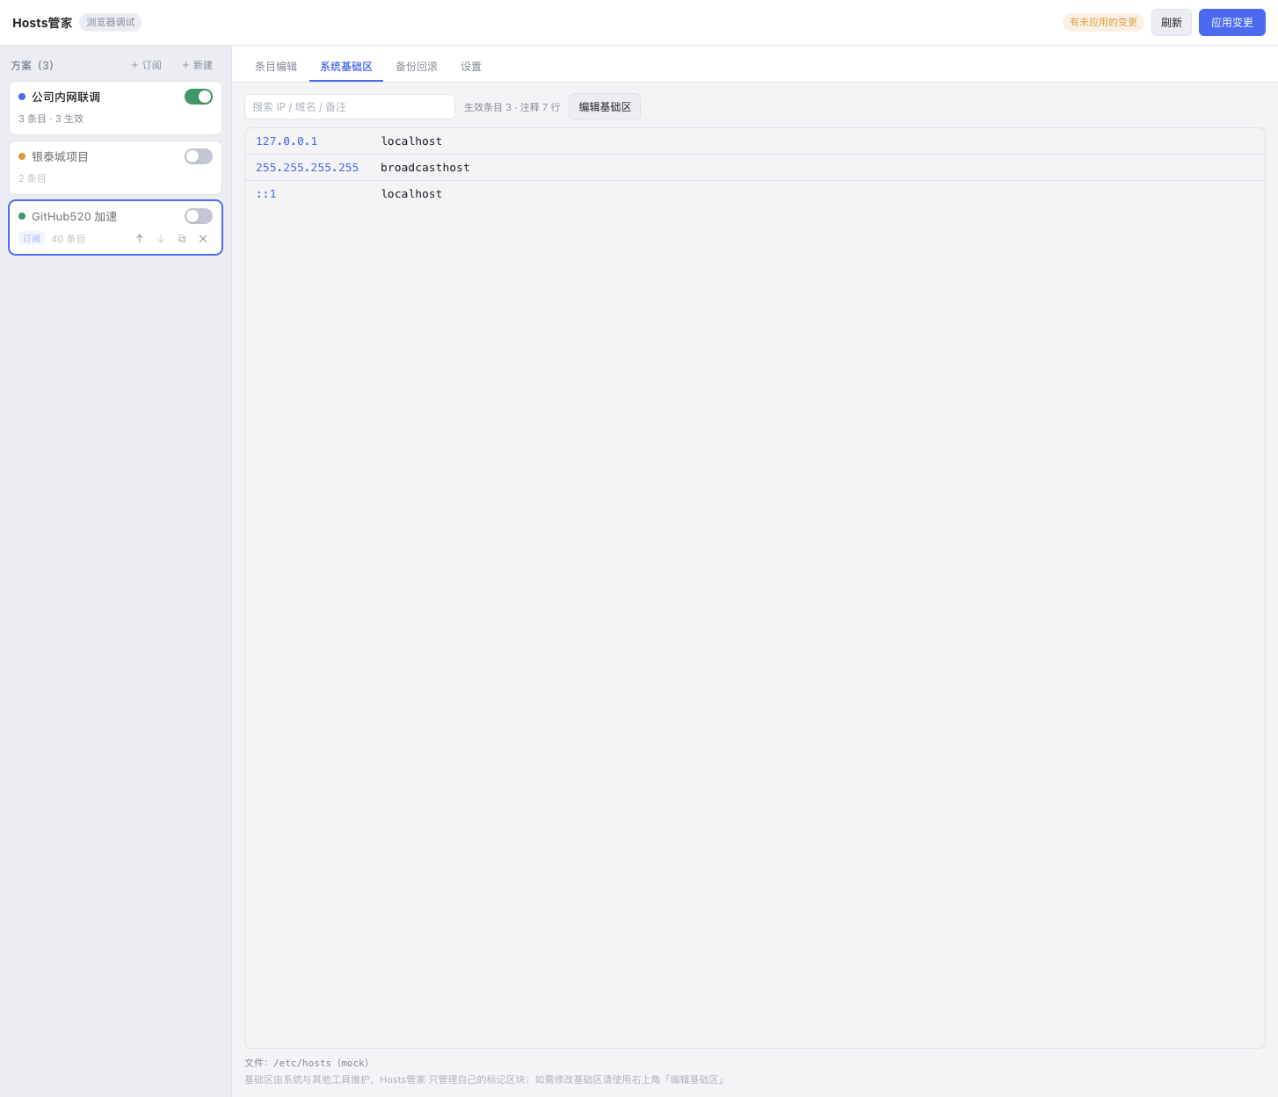Switch to the 条目编辑 tab
Screen dimensions: 1278x1097
click(x=276, y=67)
